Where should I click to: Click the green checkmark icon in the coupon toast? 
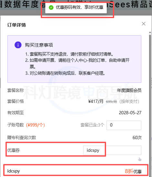[51, 7]
